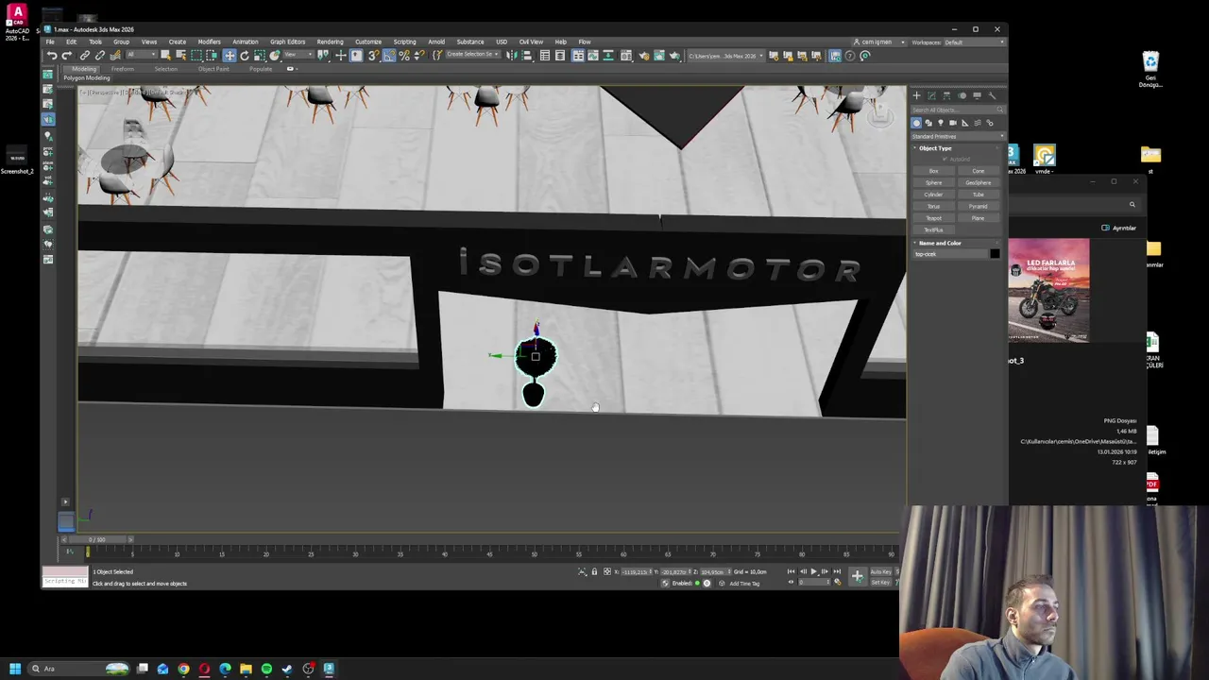The height and width of the screenshot is (680, 1209).
Task: Toggle the Ribbon display button
Action: (x=578, y=55)
